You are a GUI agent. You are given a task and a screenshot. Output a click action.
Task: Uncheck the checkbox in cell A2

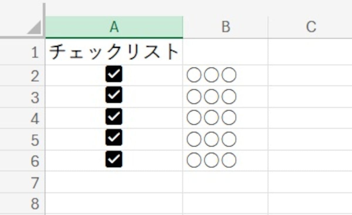pyautogui.click(x=114, y=74)
